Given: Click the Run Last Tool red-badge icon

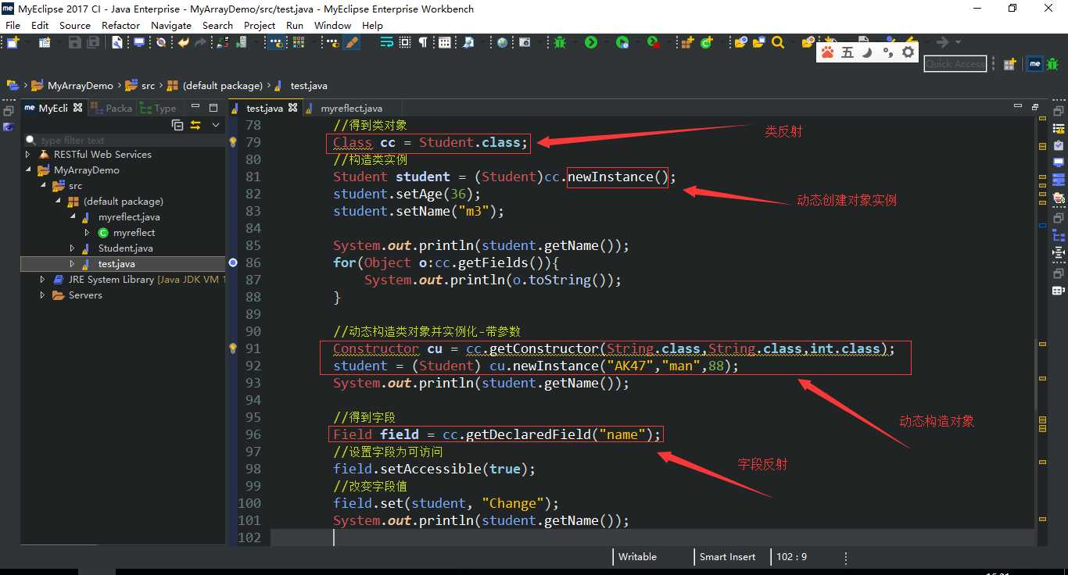Looking at the screenshot, I should [654, 43].
